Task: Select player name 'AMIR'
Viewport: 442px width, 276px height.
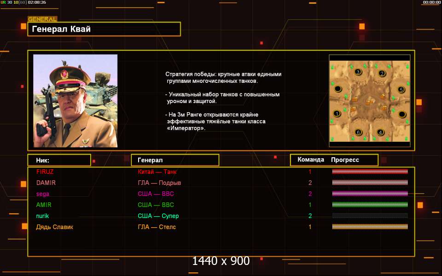Action: 44,205
